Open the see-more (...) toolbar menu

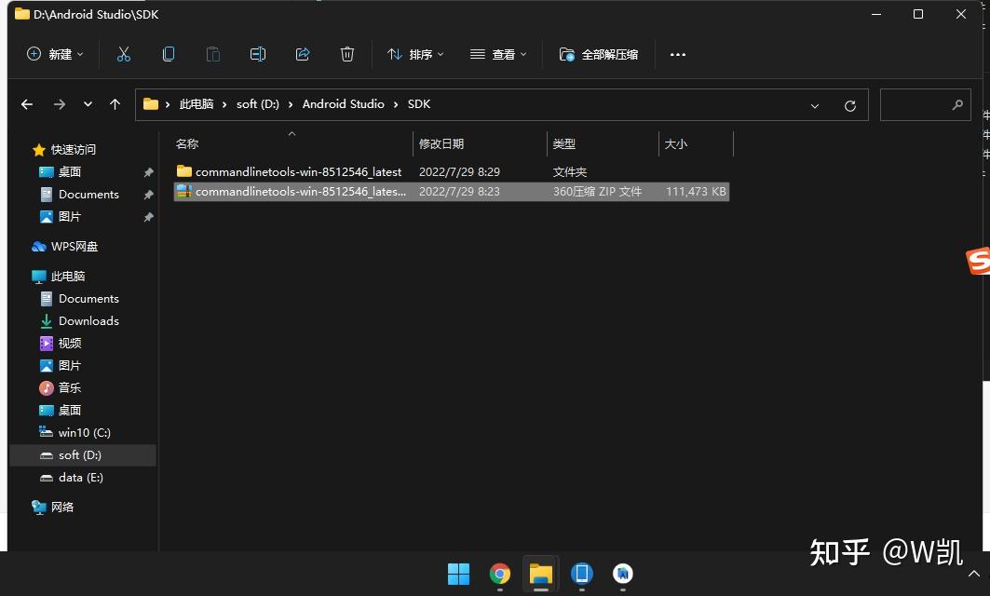(x=677, y=54)
